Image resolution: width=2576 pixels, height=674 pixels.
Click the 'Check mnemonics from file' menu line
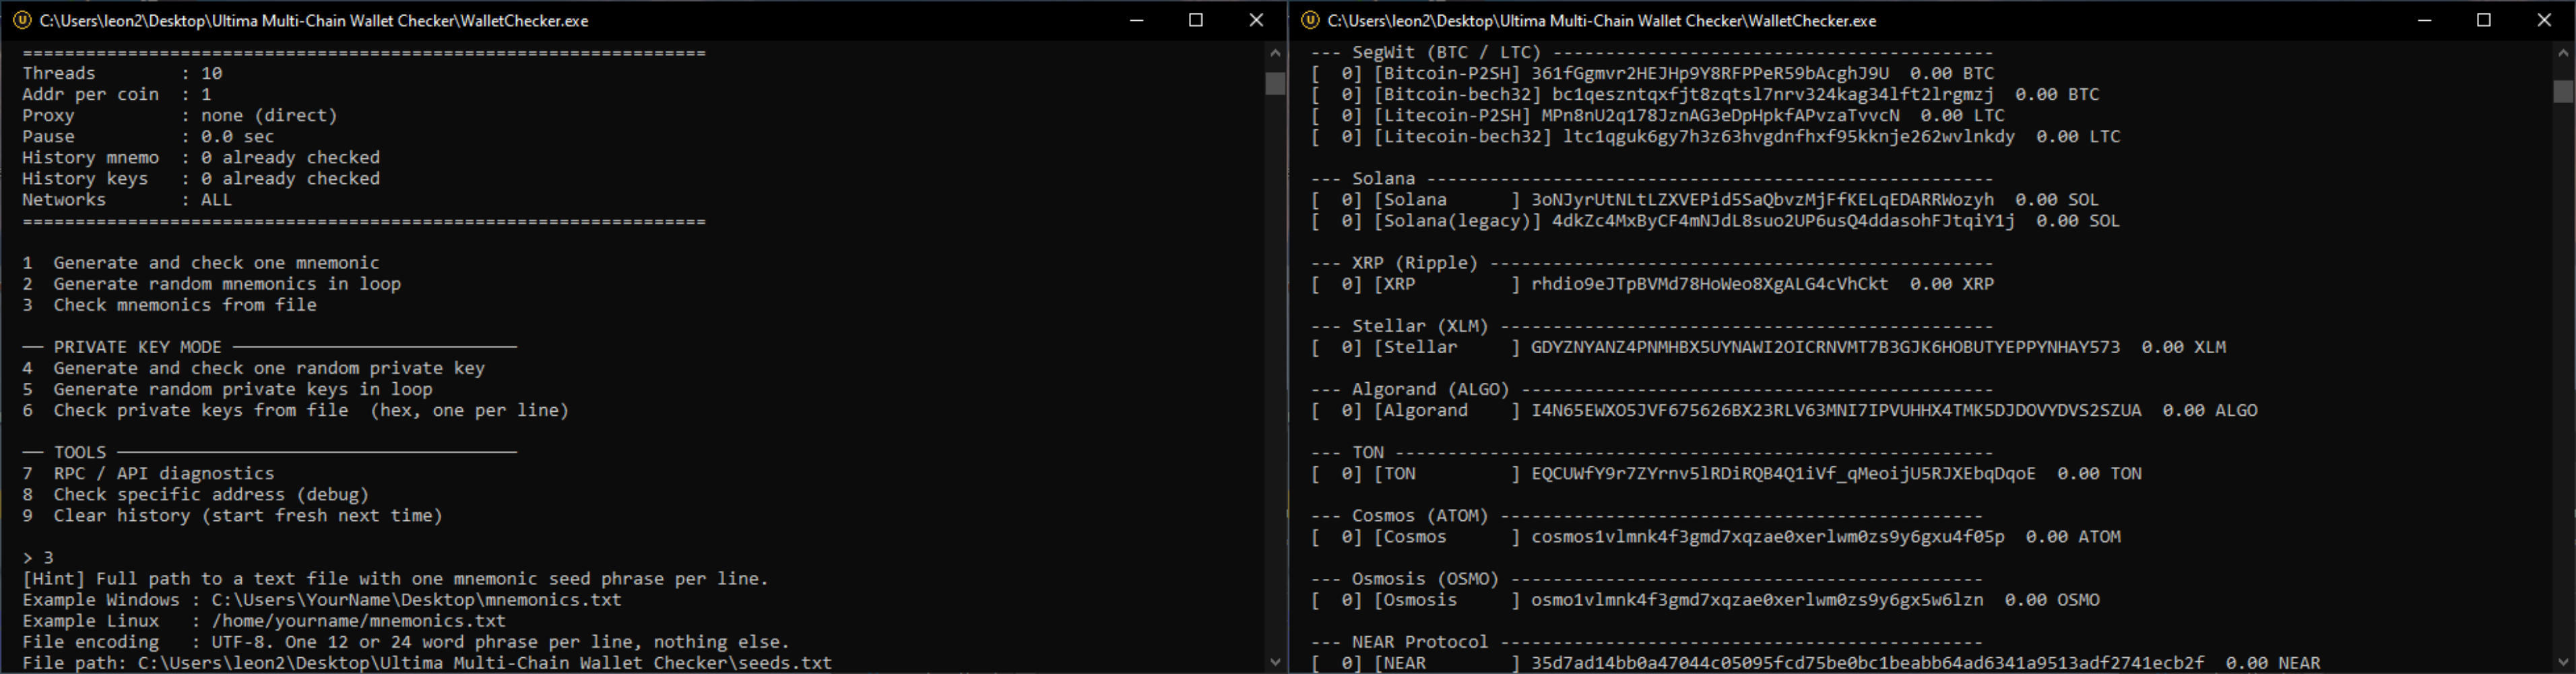point(169,305)
